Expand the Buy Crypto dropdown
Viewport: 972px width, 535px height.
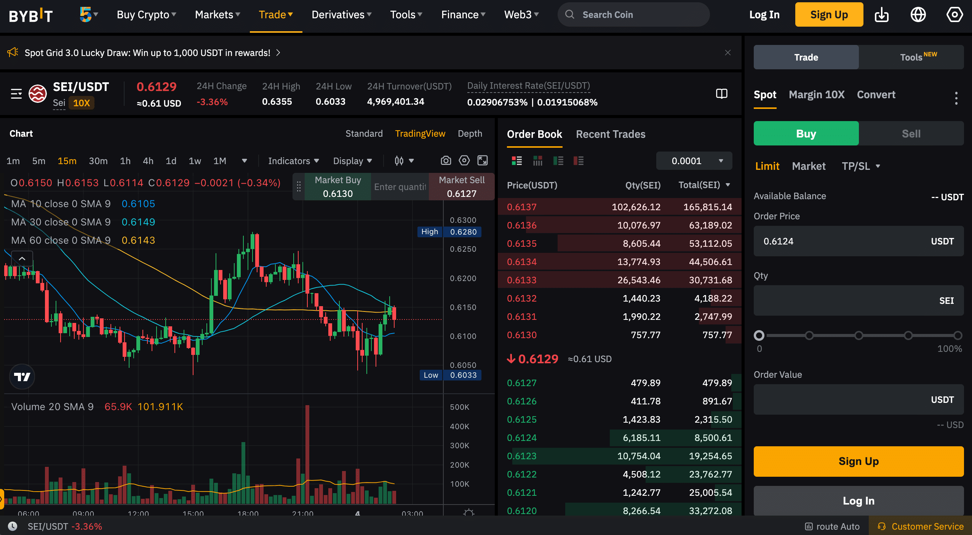[146, 14]
